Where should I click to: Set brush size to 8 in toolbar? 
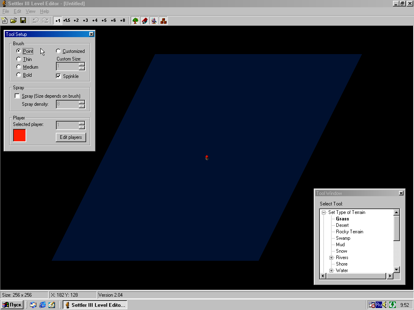pyautogui.click(x=123, y=21)
